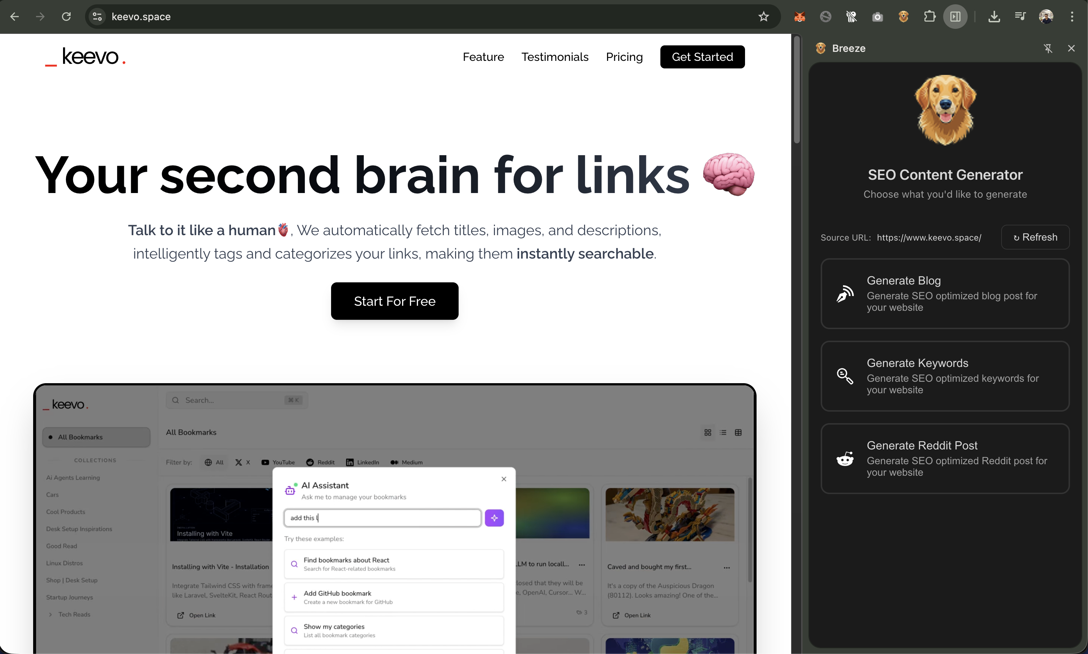The width and height of the screenshot is (1088, 654).
Task: Open the Extensions puzzle-piece menu
Action: tap(929, 17)
